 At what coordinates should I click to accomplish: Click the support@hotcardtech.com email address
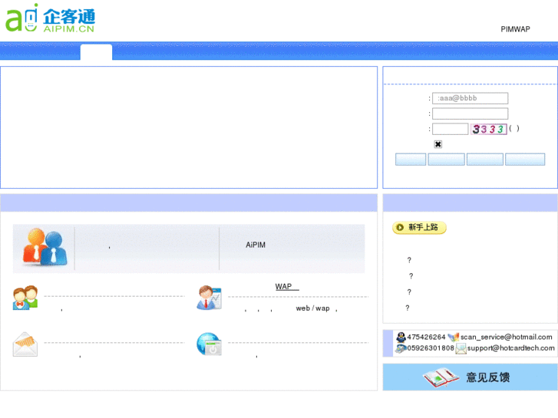(x=510, y=348)
